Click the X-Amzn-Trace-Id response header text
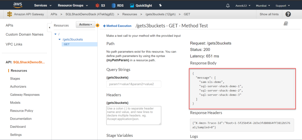The width and height of the screenshot is (302, 140). (x=242, y=125)
